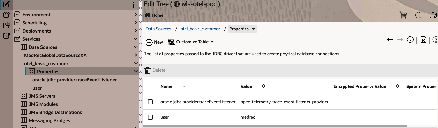Select JMS Servers in the tree
The image size is (438, 128).
pos(42,96)
